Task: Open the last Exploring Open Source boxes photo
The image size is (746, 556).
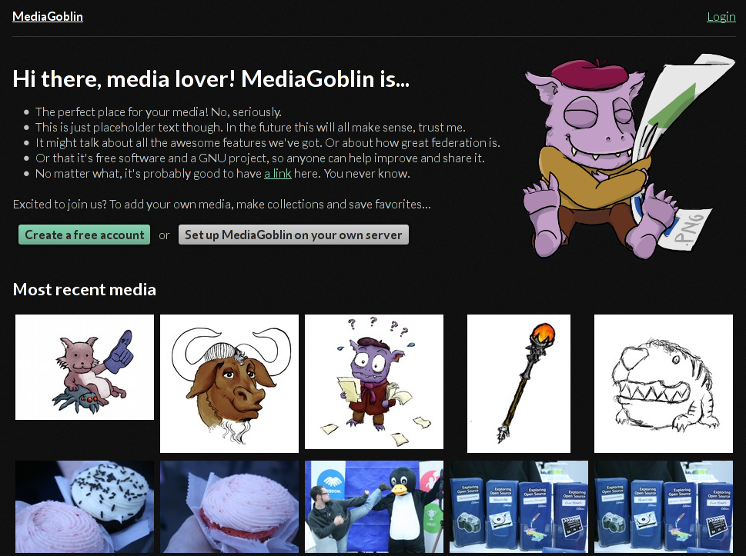Action: click(x=663, y=507)
